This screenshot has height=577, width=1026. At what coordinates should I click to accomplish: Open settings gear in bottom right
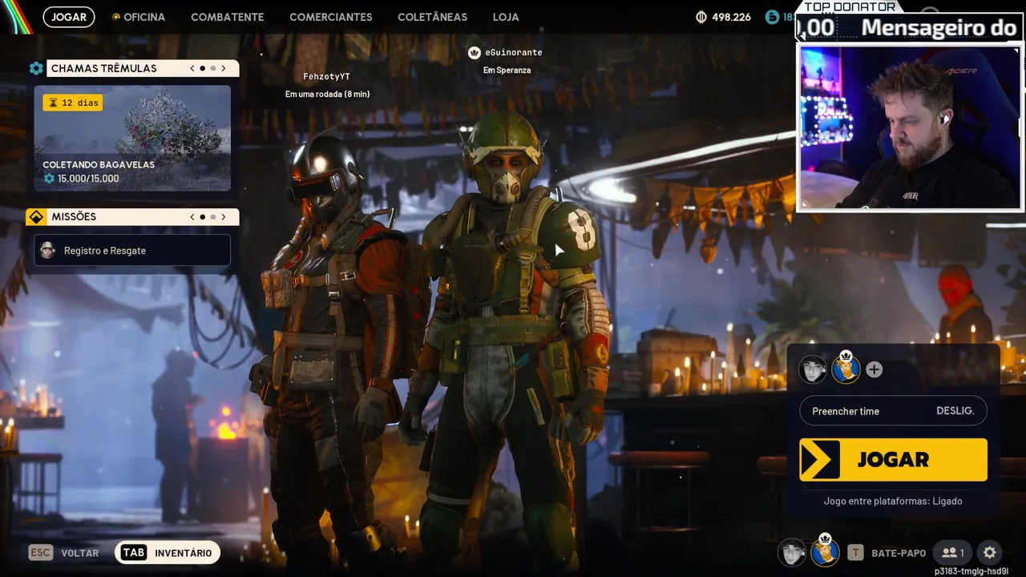tap(990, 552)
